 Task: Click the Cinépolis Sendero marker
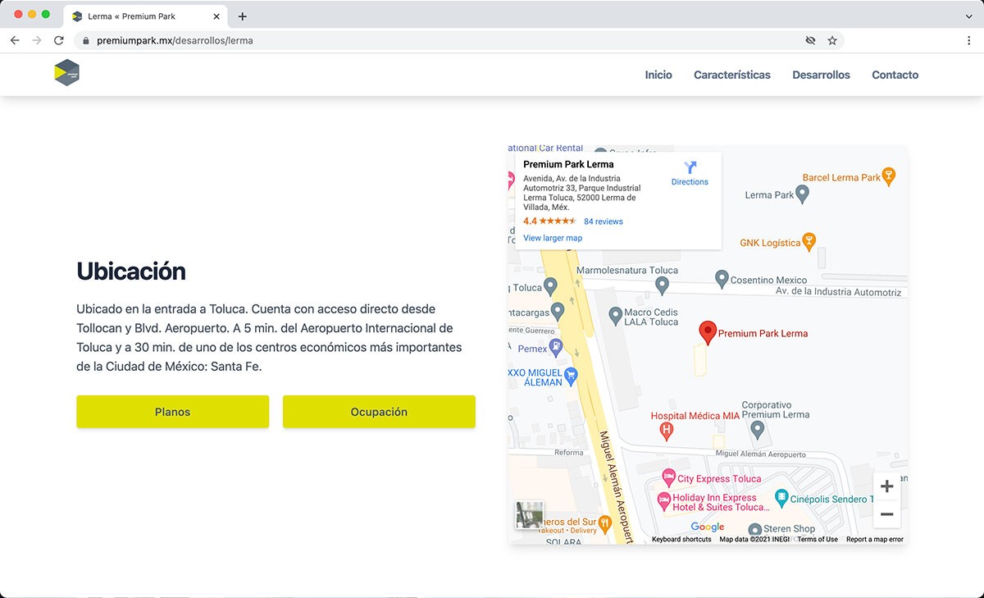(x=782, y=498)
